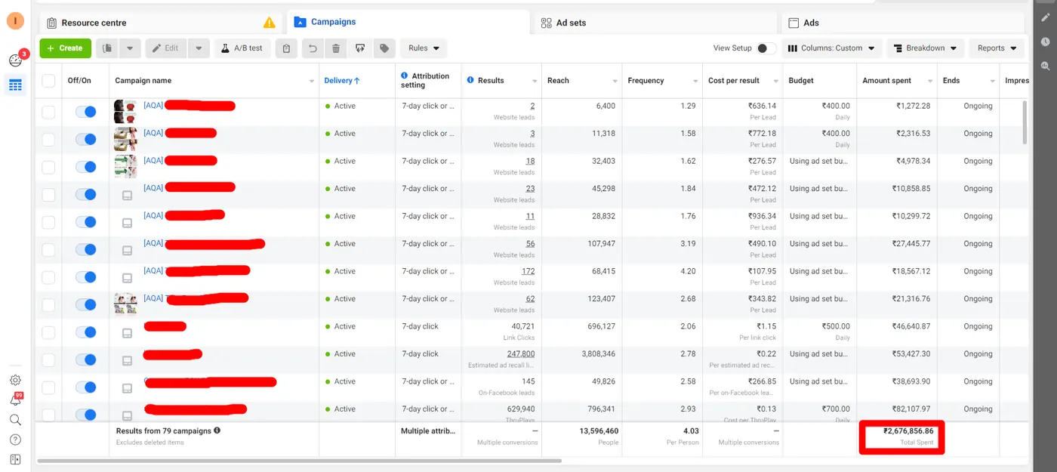Screen dimensions: 1057x472
Task: Open Reach column menu arrow
Action: point(615,81)
